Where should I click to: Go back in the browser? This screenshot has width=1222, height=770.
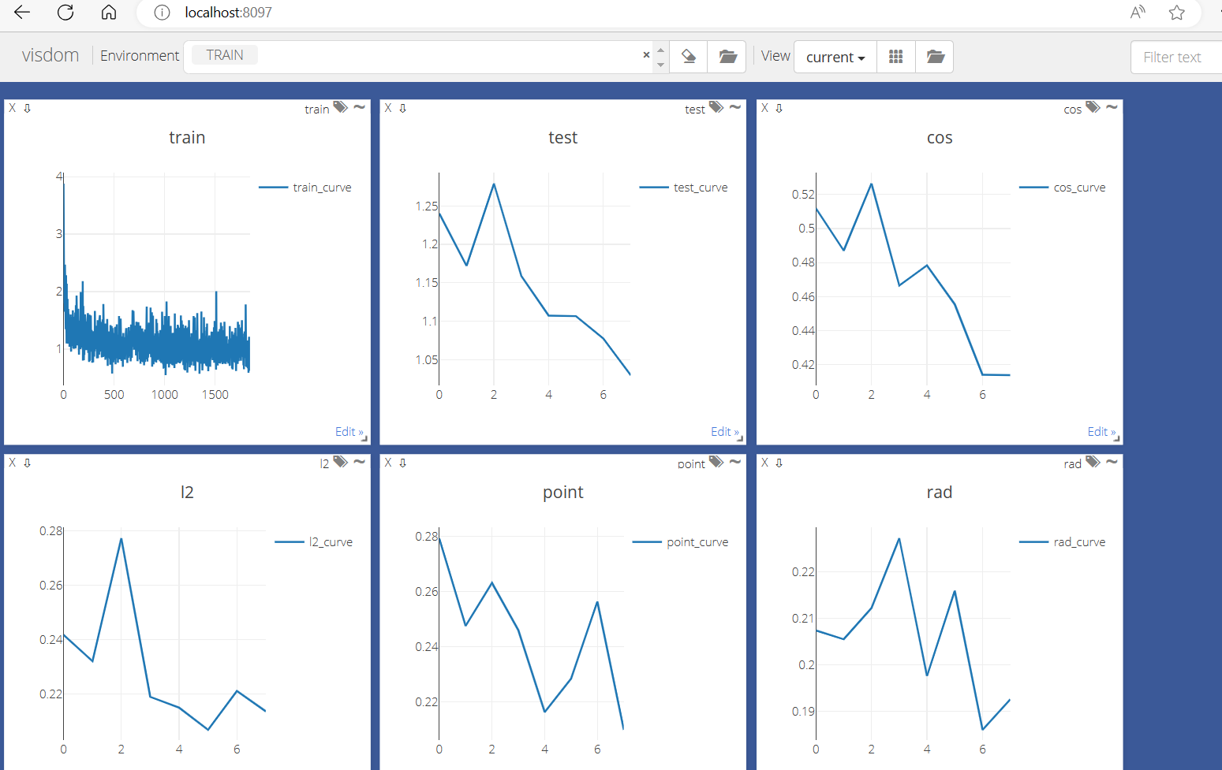tap(22, 12)
